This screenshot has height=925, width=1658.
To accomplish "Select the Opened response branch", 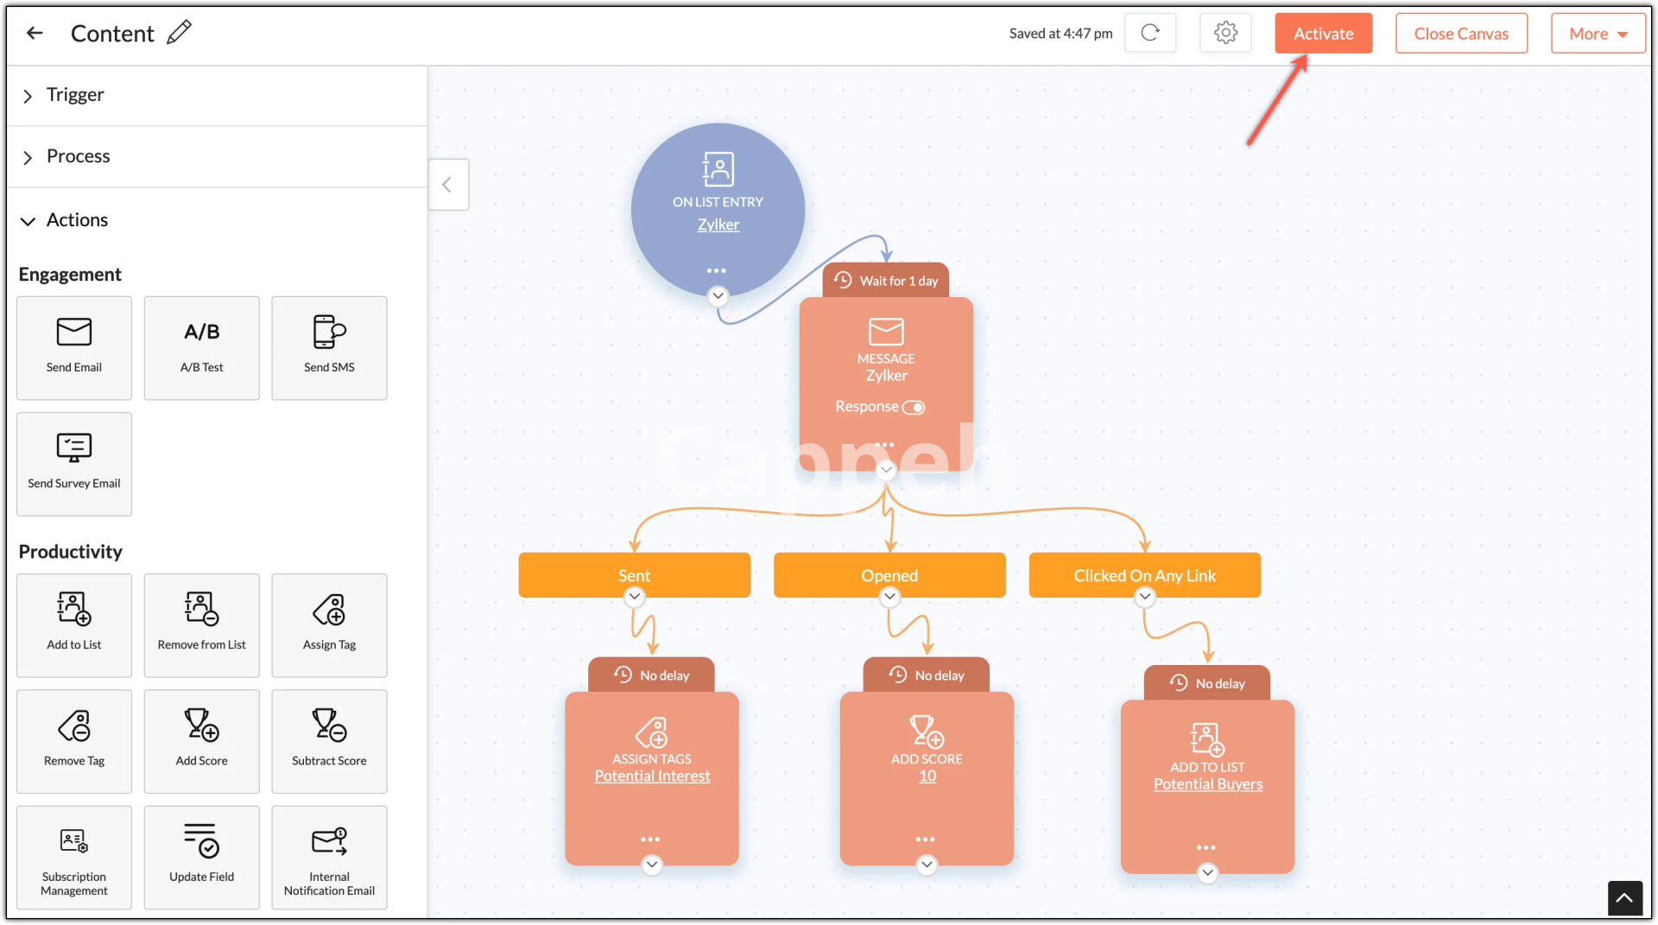I will point(889,575).
